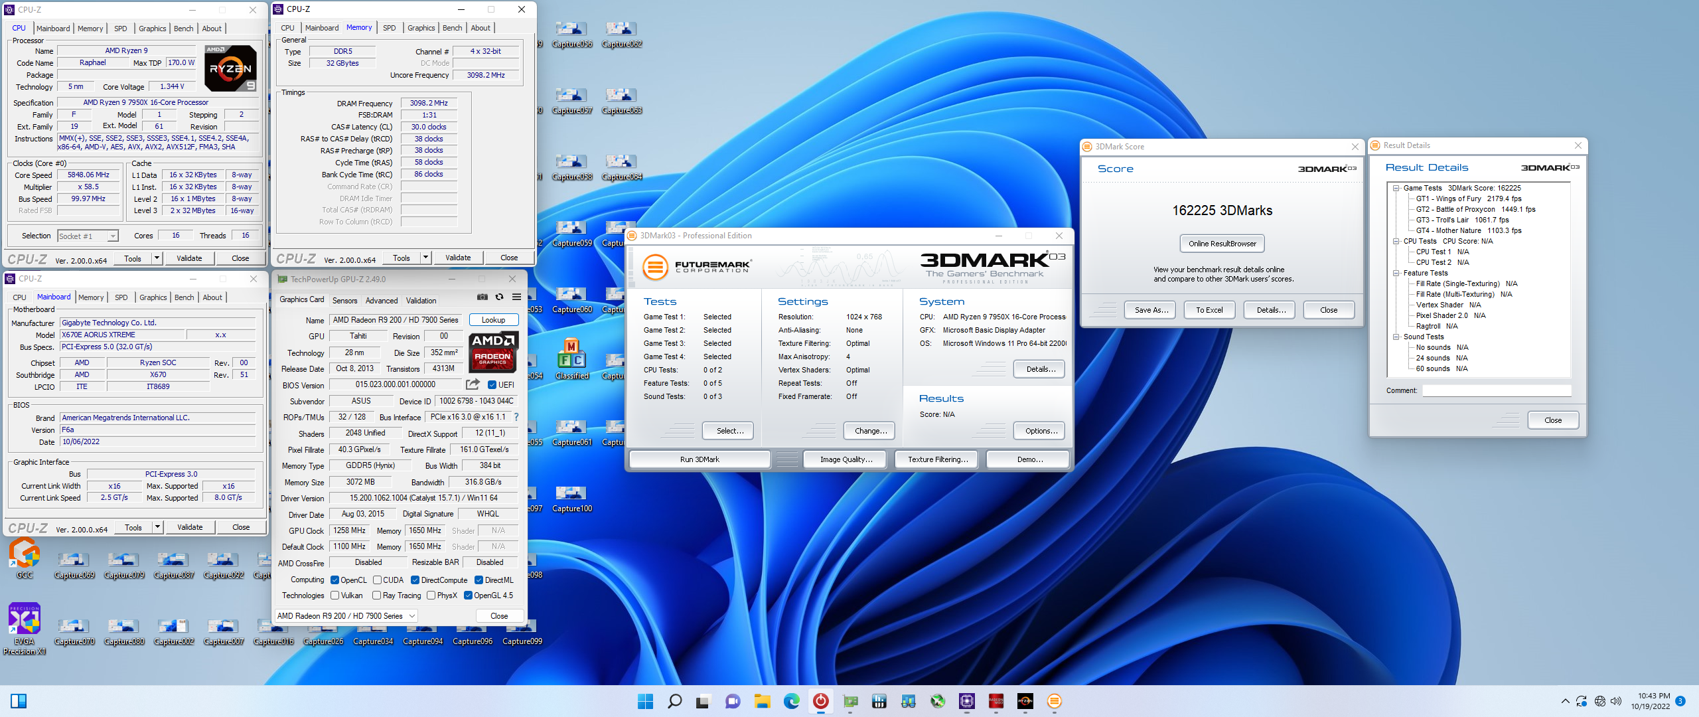
Task: Take a screenshot with GPU-Z camera icon
Action: pos(482,297)
